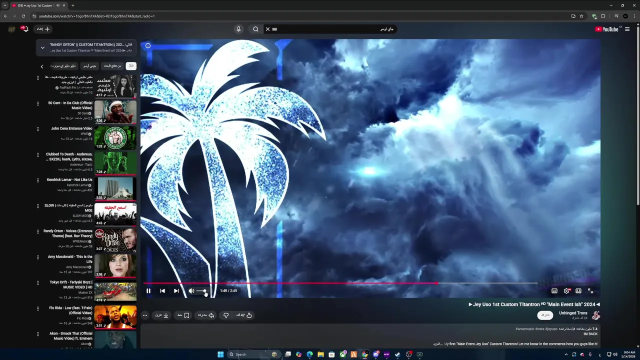Open 50 Cent In Da Club thumbnail
This screenshot has width=640, height=360.
115,112
